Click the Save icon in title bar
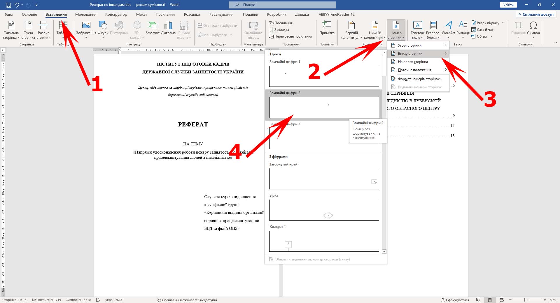This screenshot has height=303, width=560. (8, 5)
